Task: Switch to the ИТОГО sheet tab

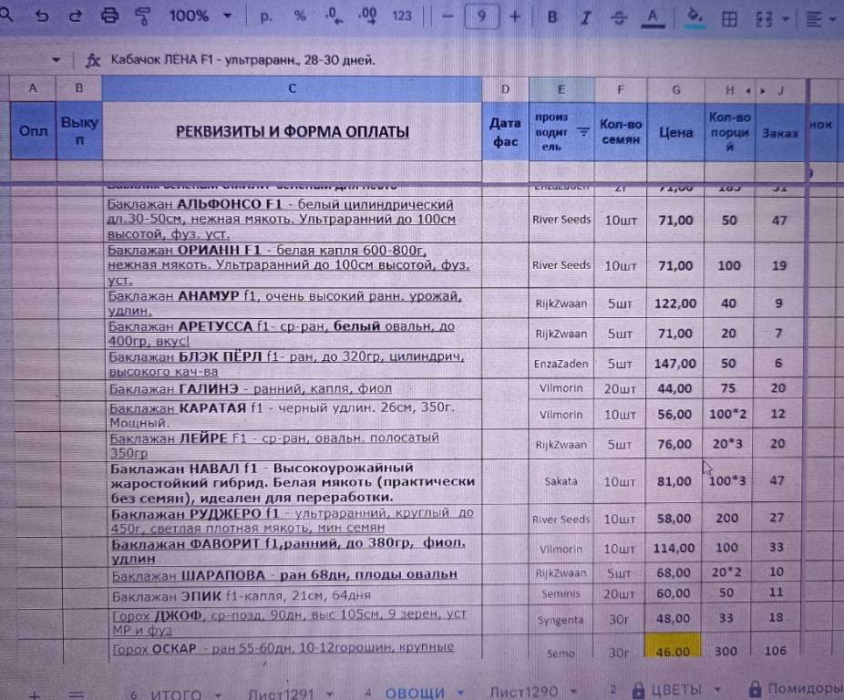Action: point(176,695)
